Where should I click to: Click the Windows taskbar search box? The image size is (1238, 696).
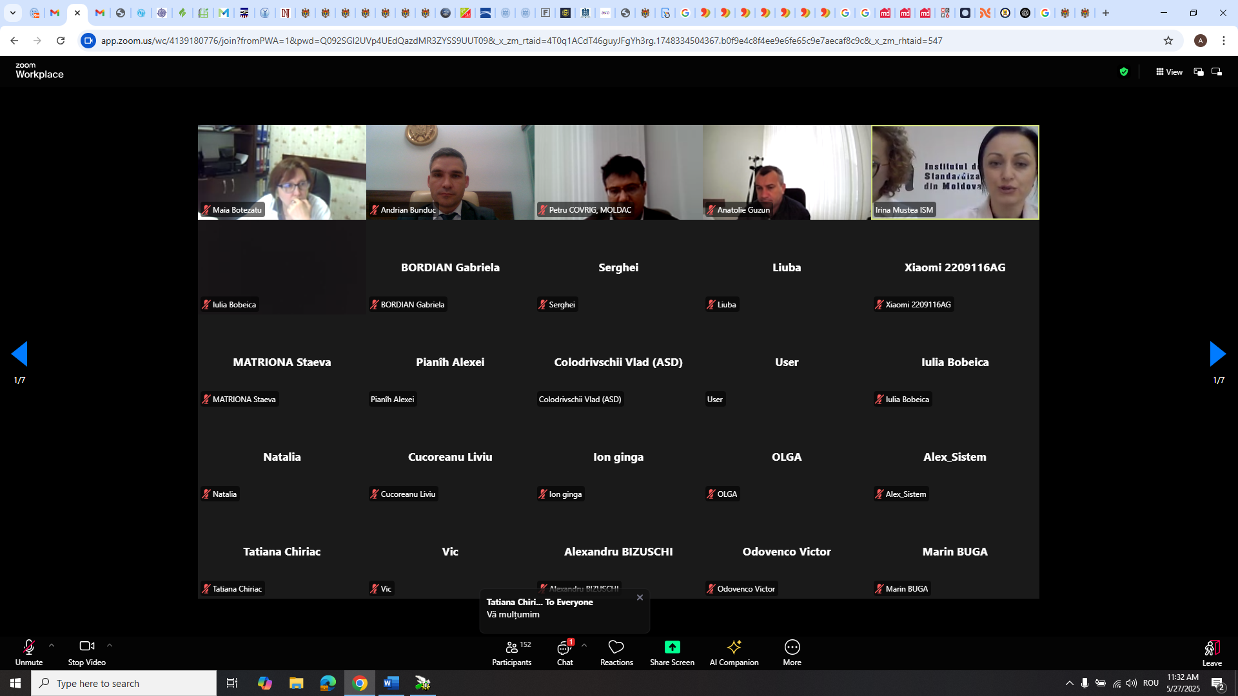pyautogui.click(x=124, y=683)
